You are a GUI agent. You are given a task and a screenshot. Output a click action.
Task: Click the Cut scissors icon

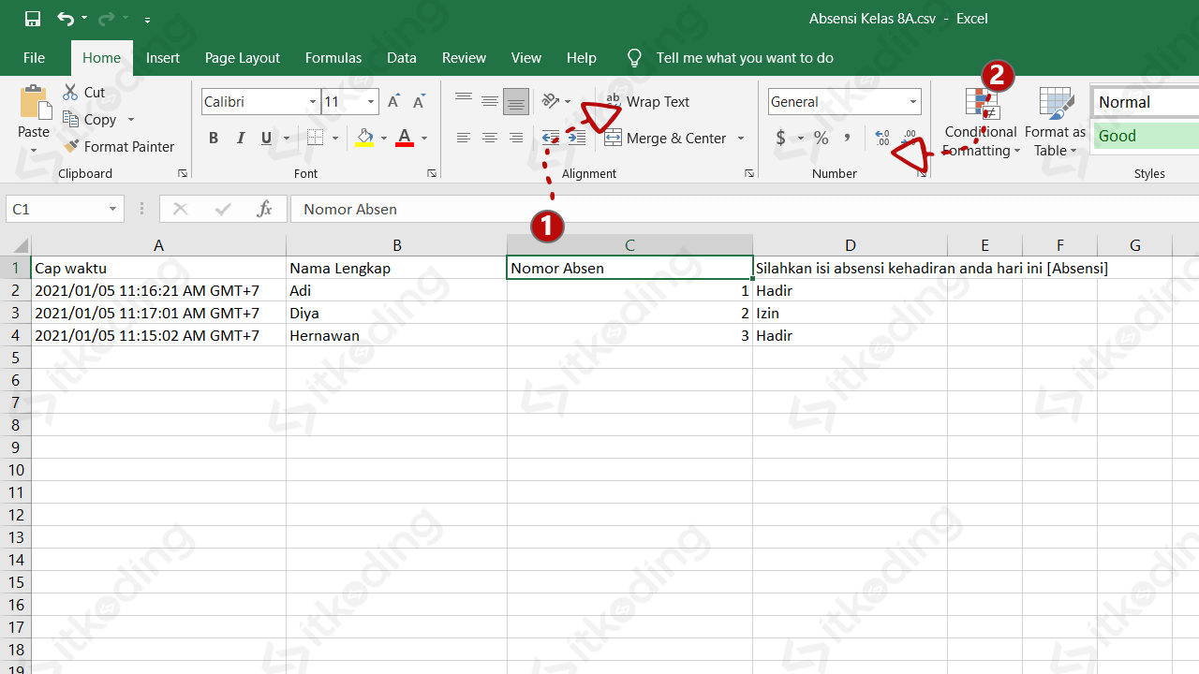(70, 92)
